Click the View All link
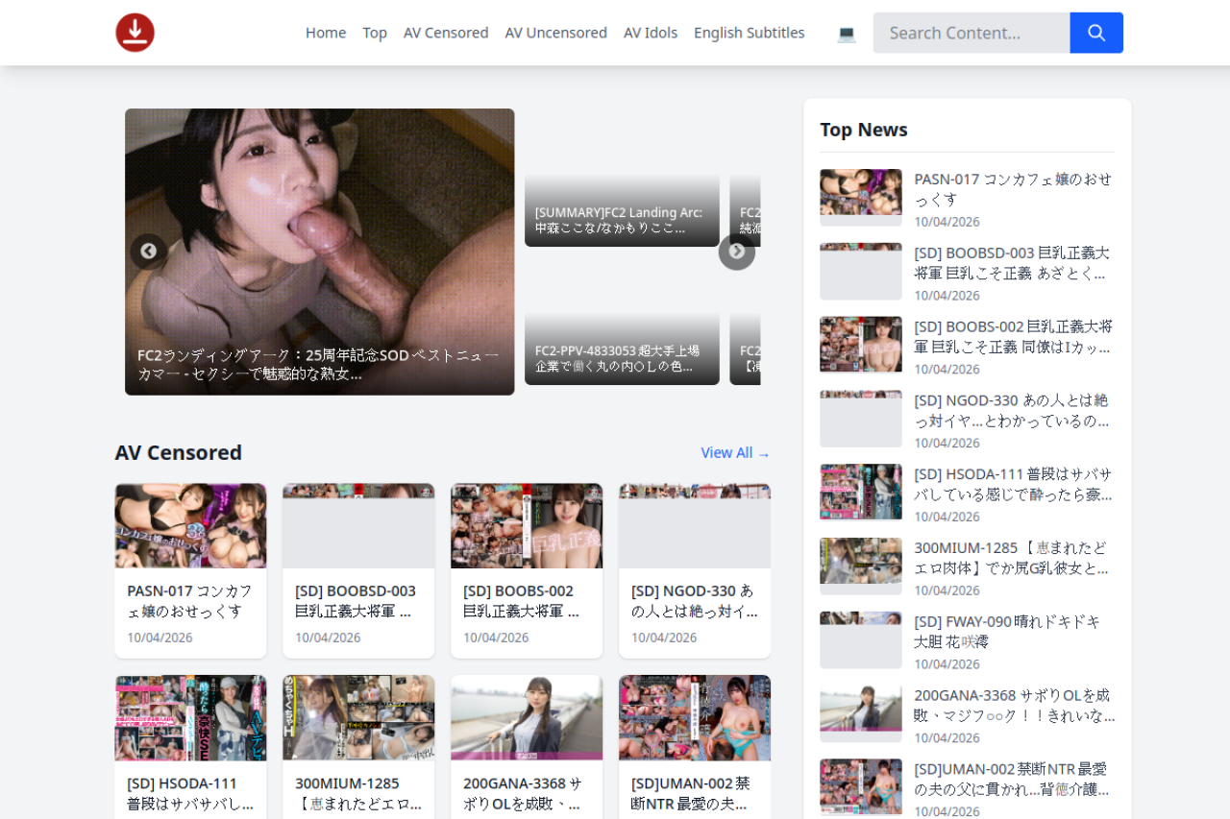This screenshot has width=1230, height=819. (735, 453)
